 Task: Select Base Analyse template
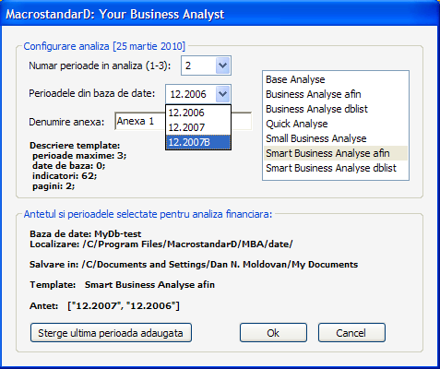tap(336, 79)
